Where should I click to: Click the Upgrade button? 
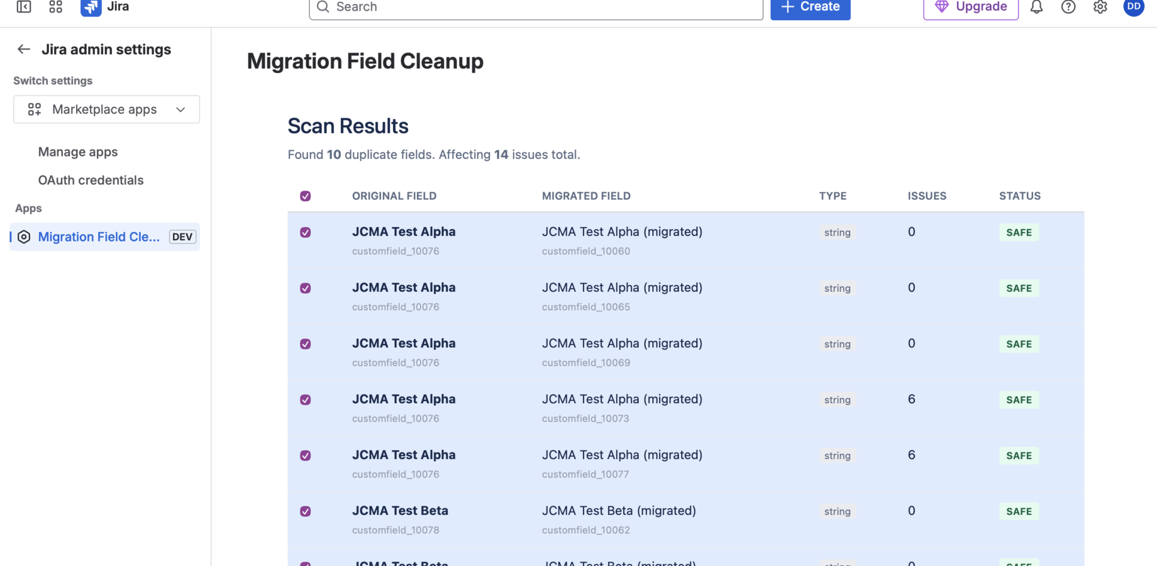coord(970,7)
